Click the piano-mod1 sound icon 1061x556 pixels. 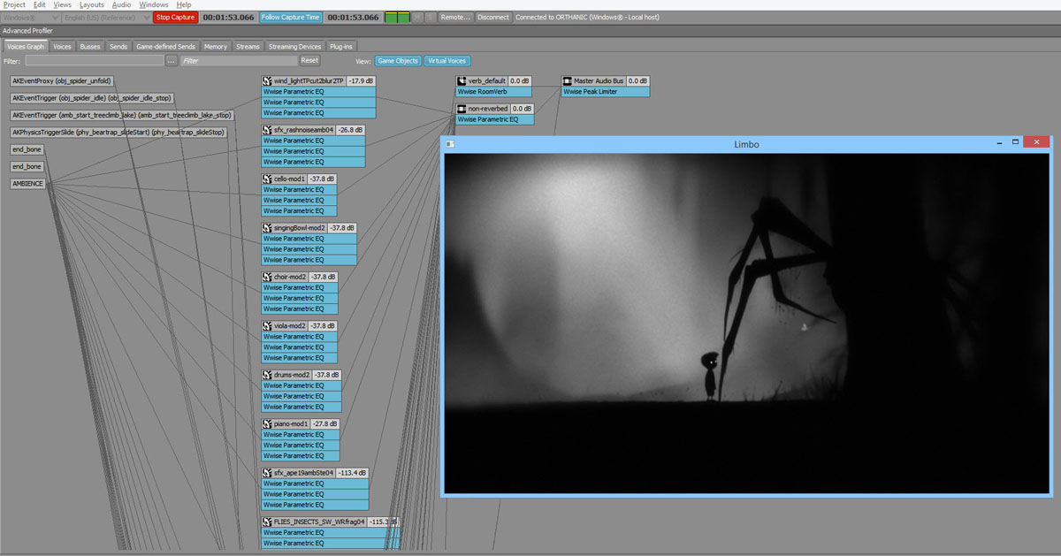(267, 424)
